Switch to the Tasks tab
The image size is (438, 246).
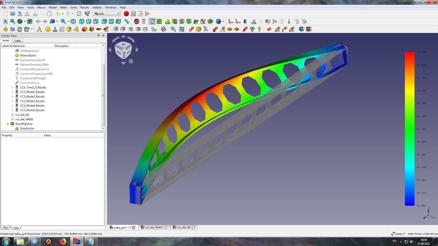pos(17,41)
